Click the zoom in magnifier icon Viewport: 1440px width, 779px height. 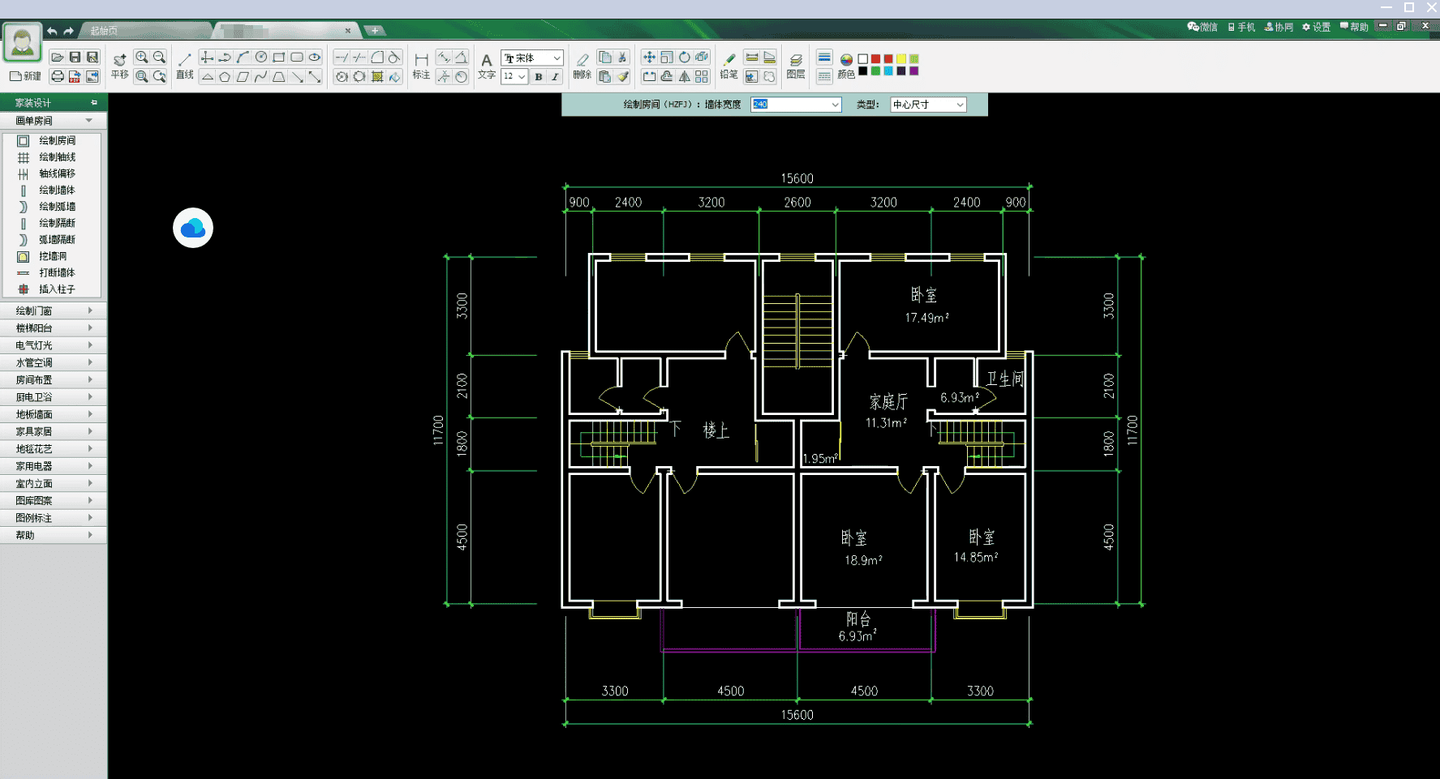[x=142, y=58]
